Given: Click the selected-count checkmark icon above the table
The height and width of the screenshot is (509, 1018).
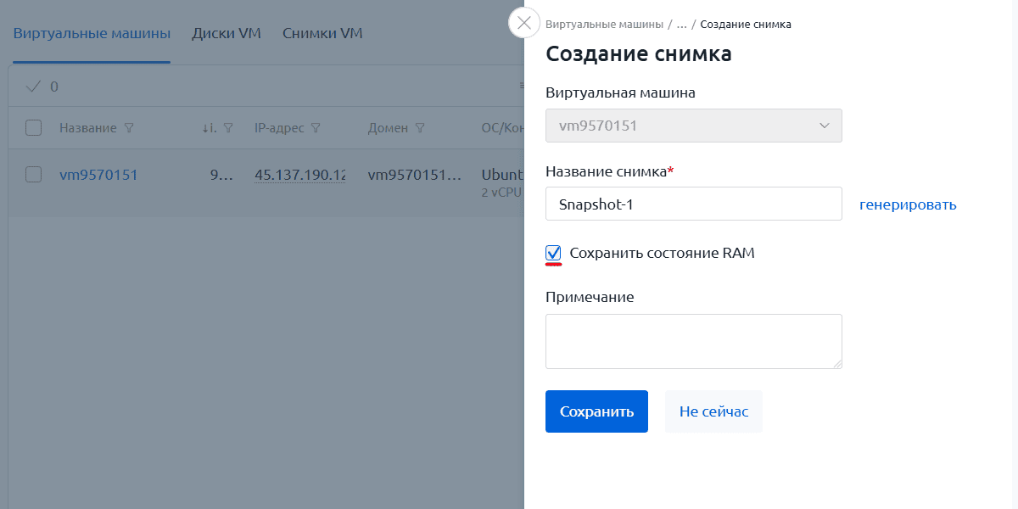Looking at the screenshot, I should tap(34, 87).
